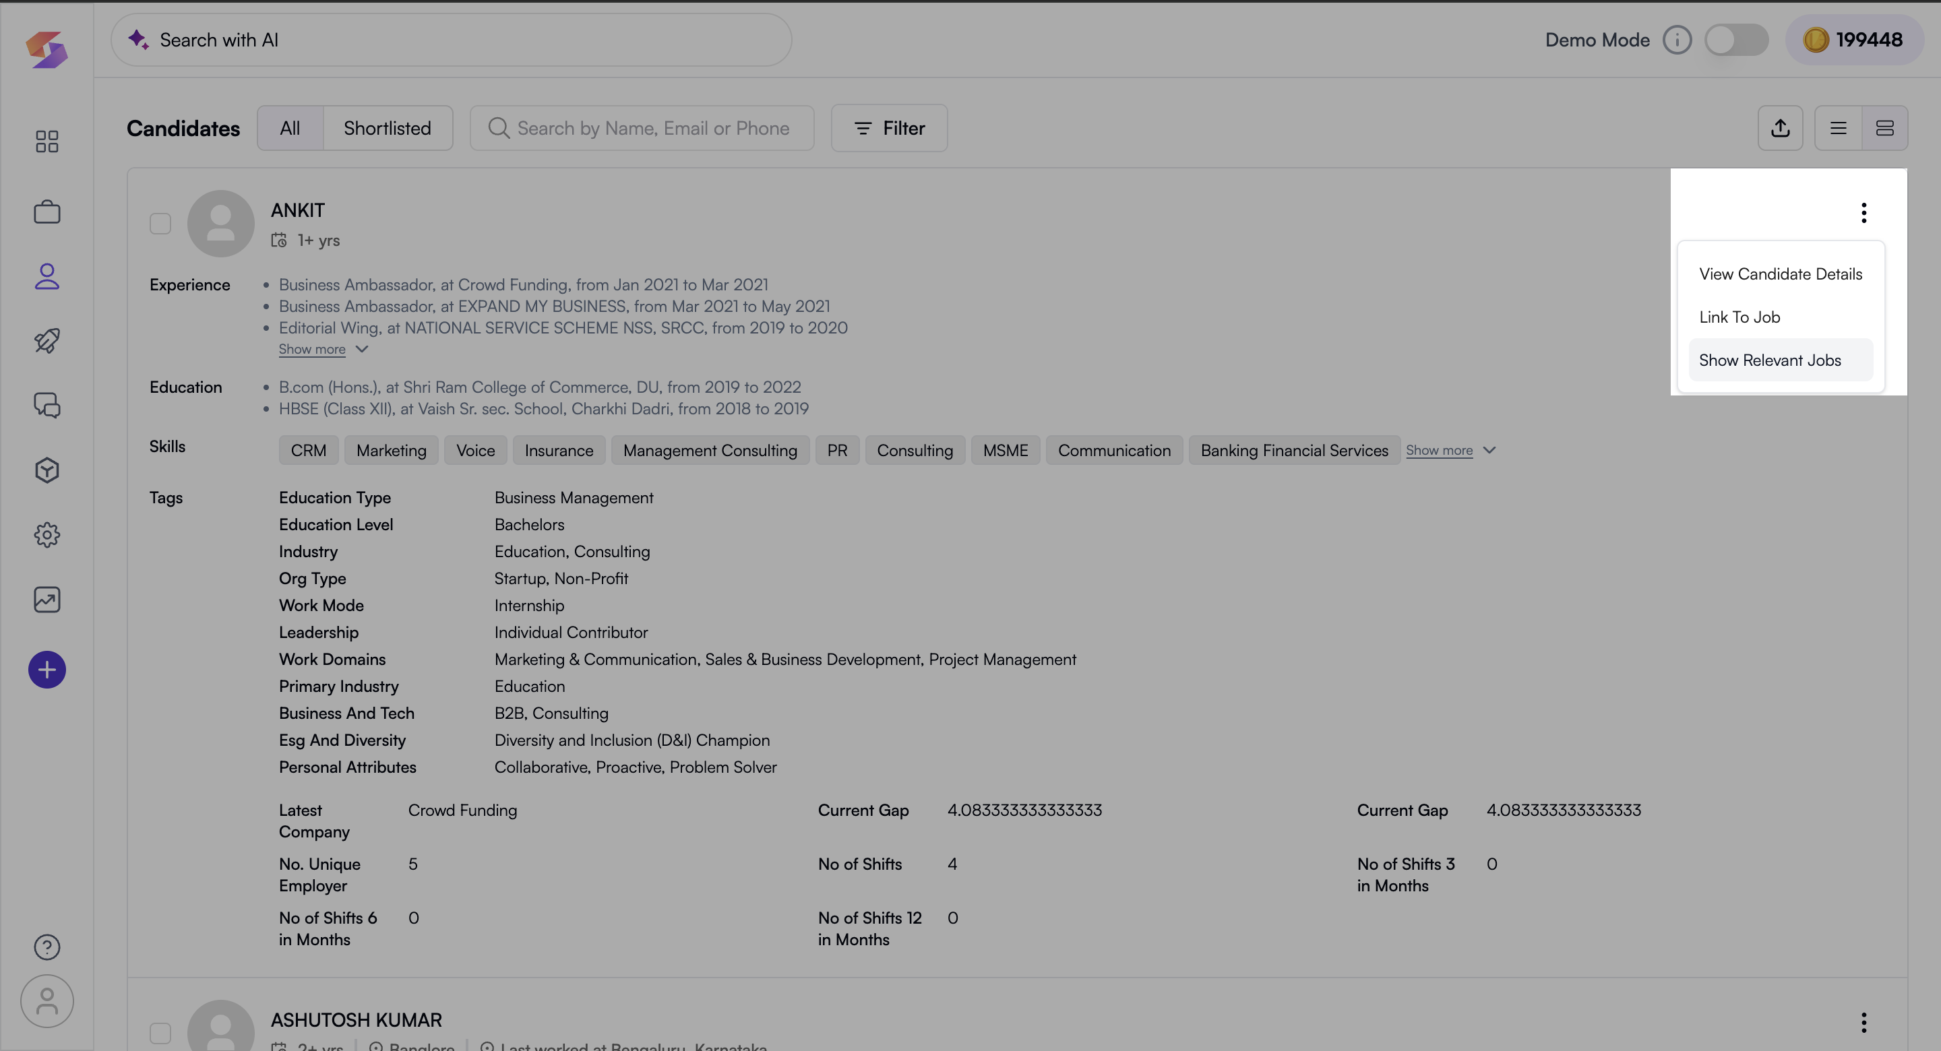This screenshot has height=1051, width=1941.
Task: Click 'B.com (Hons.)' education entry
Action: pos(539,387)
